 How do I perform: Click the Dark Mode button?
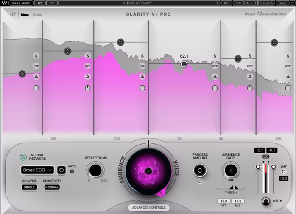(x=21, y=3)
